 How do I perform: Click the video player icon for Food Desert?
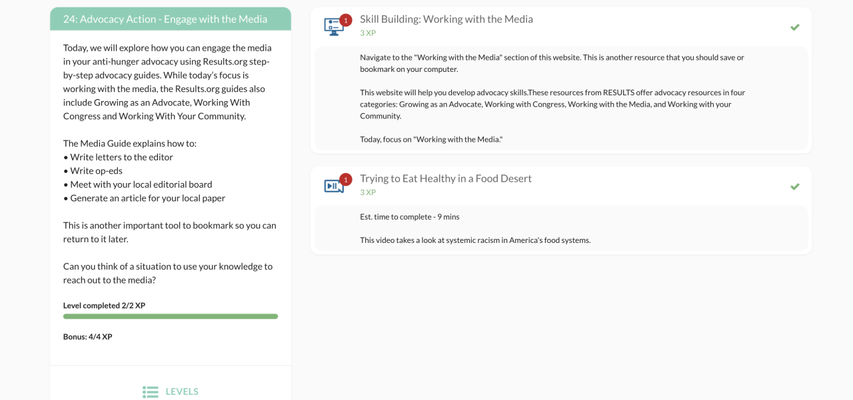(333, 186)
